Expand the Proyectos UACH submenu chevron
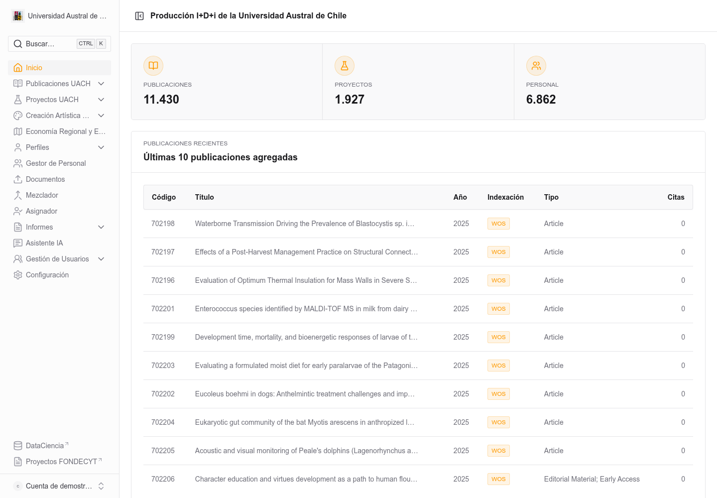This screenshot has width=717, height=498. [101, 100]
